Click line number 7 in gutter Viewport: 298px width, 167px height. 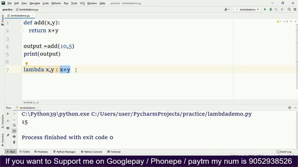[7, 70]
